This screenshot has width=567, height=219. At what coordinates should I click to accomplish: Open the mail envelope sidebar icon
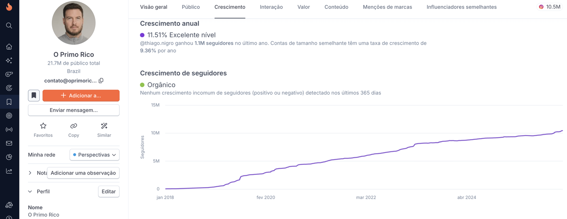point(9,143)
